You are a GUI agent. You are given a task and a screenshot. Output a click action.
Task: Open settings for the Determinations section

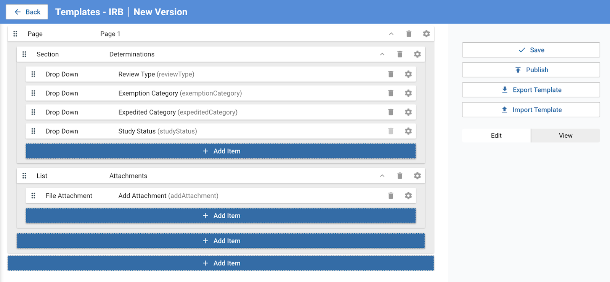click(417, 54)
